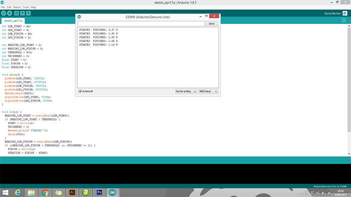
Task: Click the Arduino logo in the main title bar
Action: [2, 2]
